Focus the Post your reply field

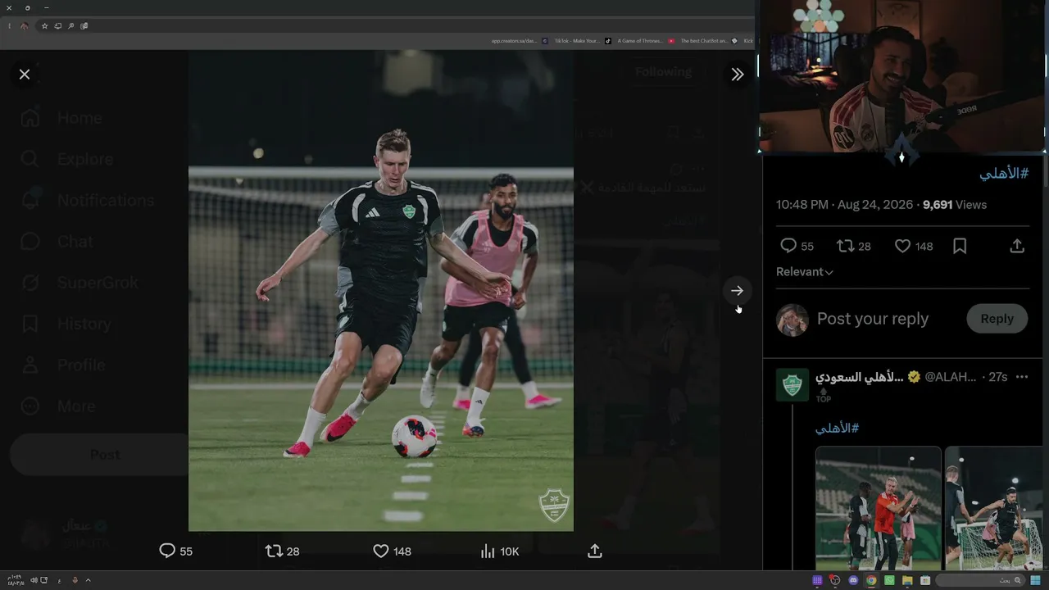tap(873, 319)
